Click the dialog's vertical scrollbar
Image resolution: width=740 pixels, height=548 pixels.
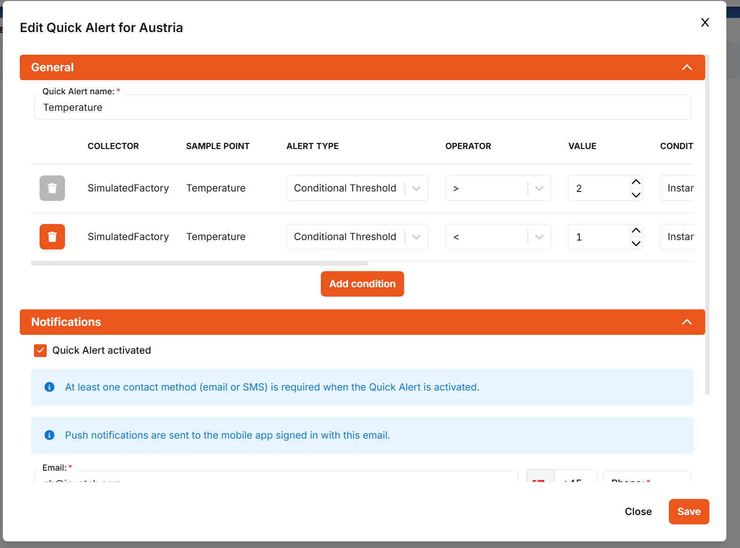pos(707,224)
